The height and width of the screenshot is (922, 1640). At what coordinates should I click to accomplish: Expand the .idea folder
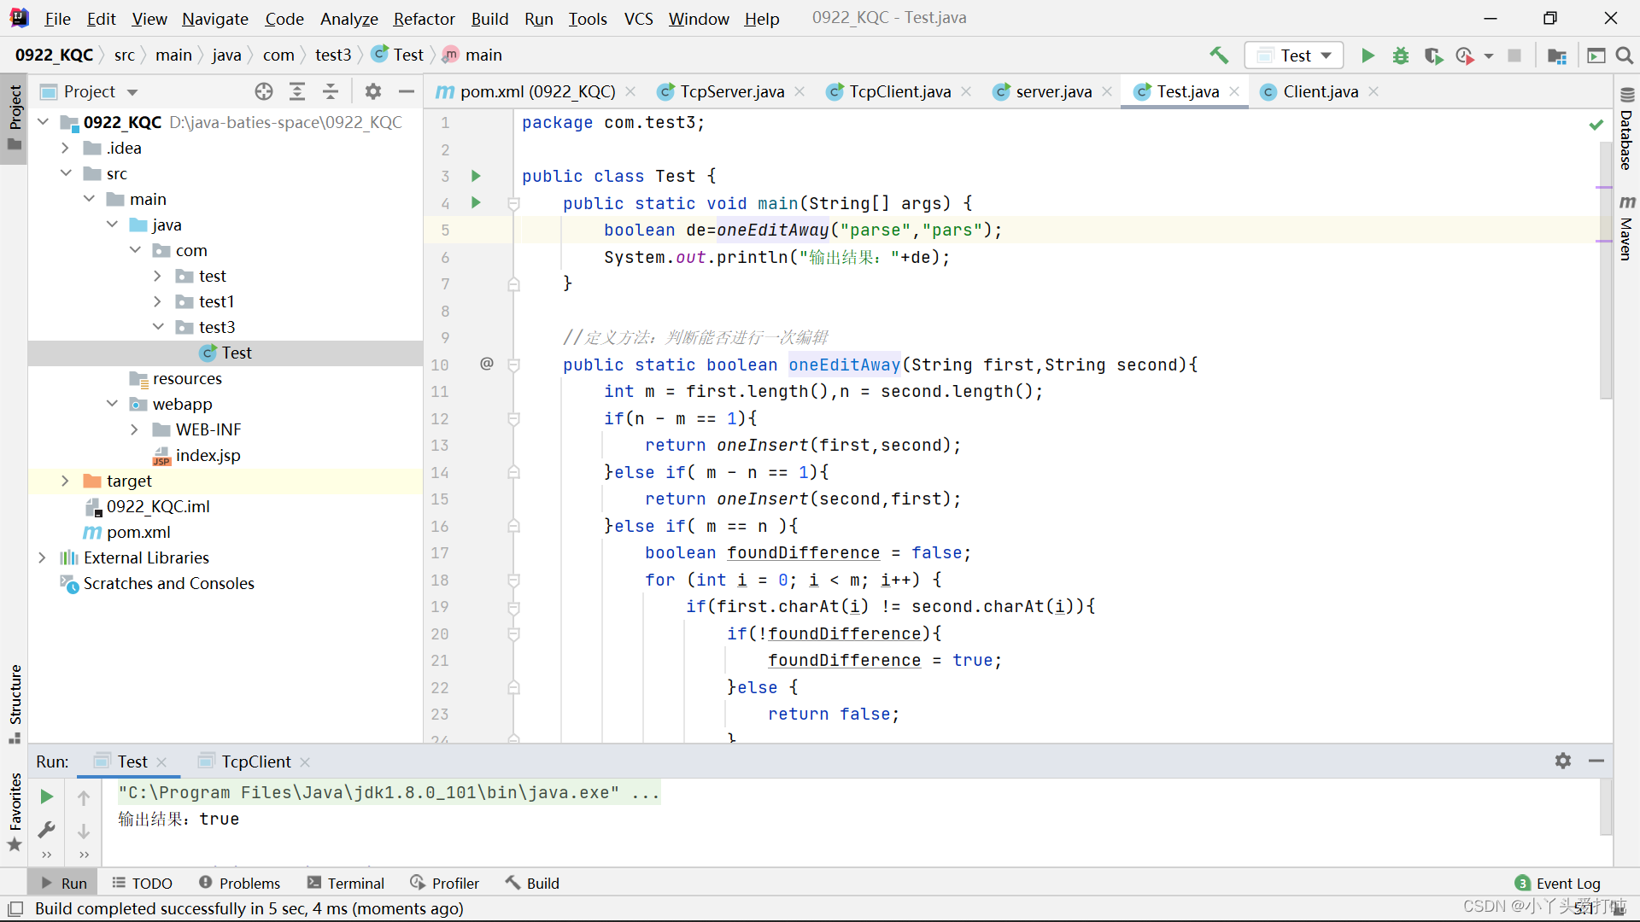(66, 148)
